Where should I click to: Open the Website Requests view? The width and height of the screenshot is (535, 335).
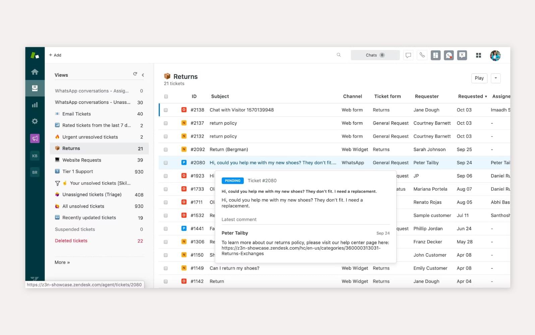click(99, 160)
